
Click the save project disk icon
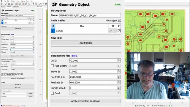pos(12,4)
